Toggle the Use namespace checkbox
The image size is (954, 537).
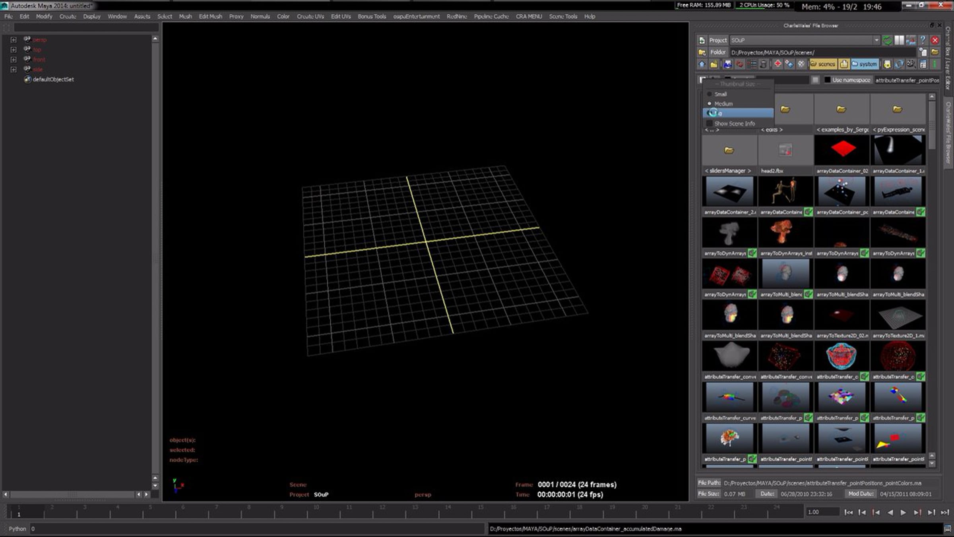(x=828, y=80)
